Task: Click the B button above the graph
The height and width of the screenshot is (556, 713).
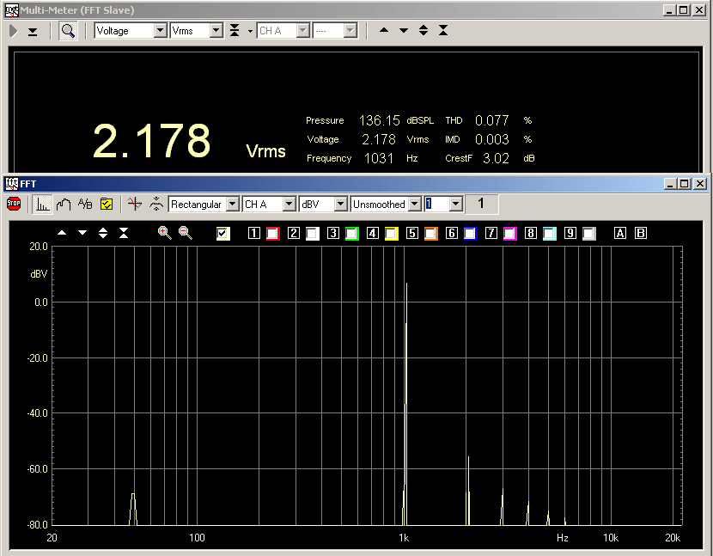Action: pos(640,234)
